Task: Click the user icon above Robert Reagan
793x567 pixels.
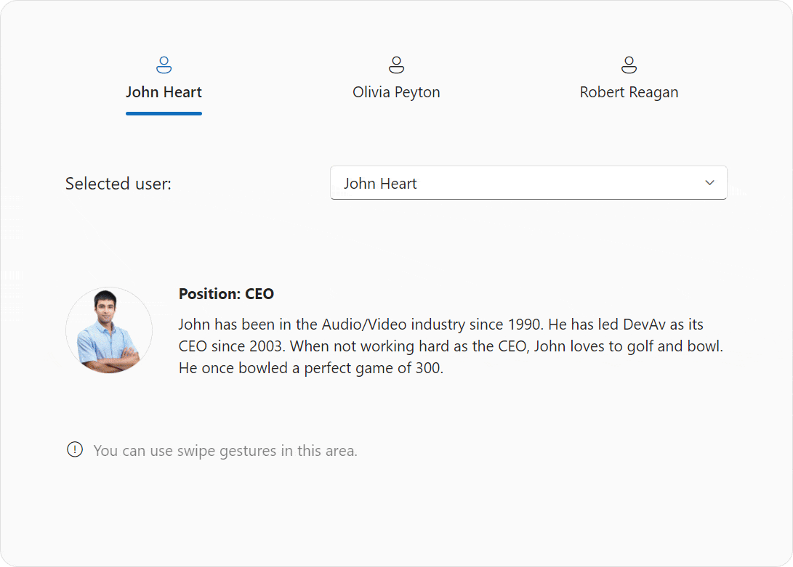Action: [629, 65]
